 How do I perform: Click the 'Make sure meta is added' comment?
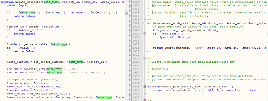pos(199,27)
